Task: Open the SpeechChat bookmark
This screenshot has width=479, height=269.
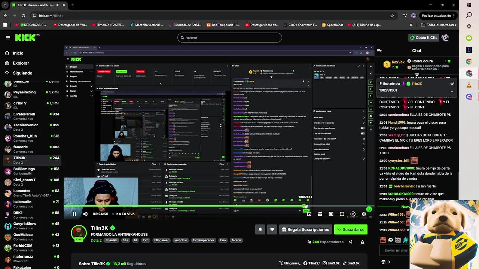Action: [x=332, y=25]
